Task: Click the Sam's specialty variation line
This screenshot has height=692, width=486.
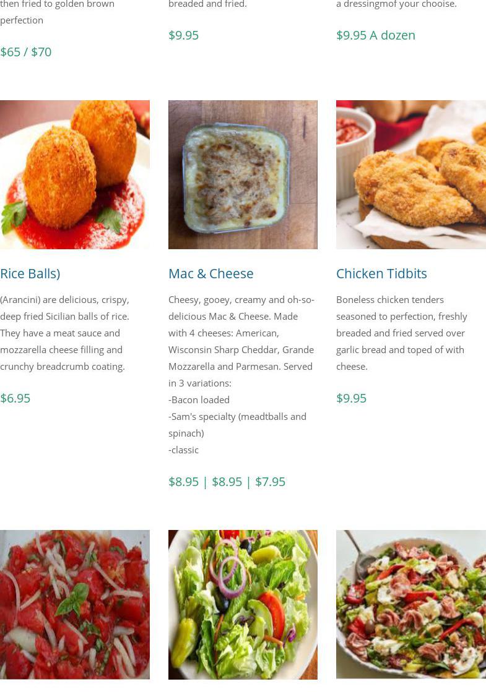Action: (x=237, y=425)
